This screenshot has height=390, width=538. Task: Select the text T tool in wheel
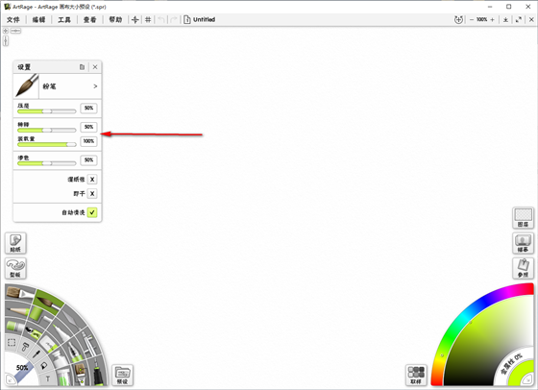[48, 378]
